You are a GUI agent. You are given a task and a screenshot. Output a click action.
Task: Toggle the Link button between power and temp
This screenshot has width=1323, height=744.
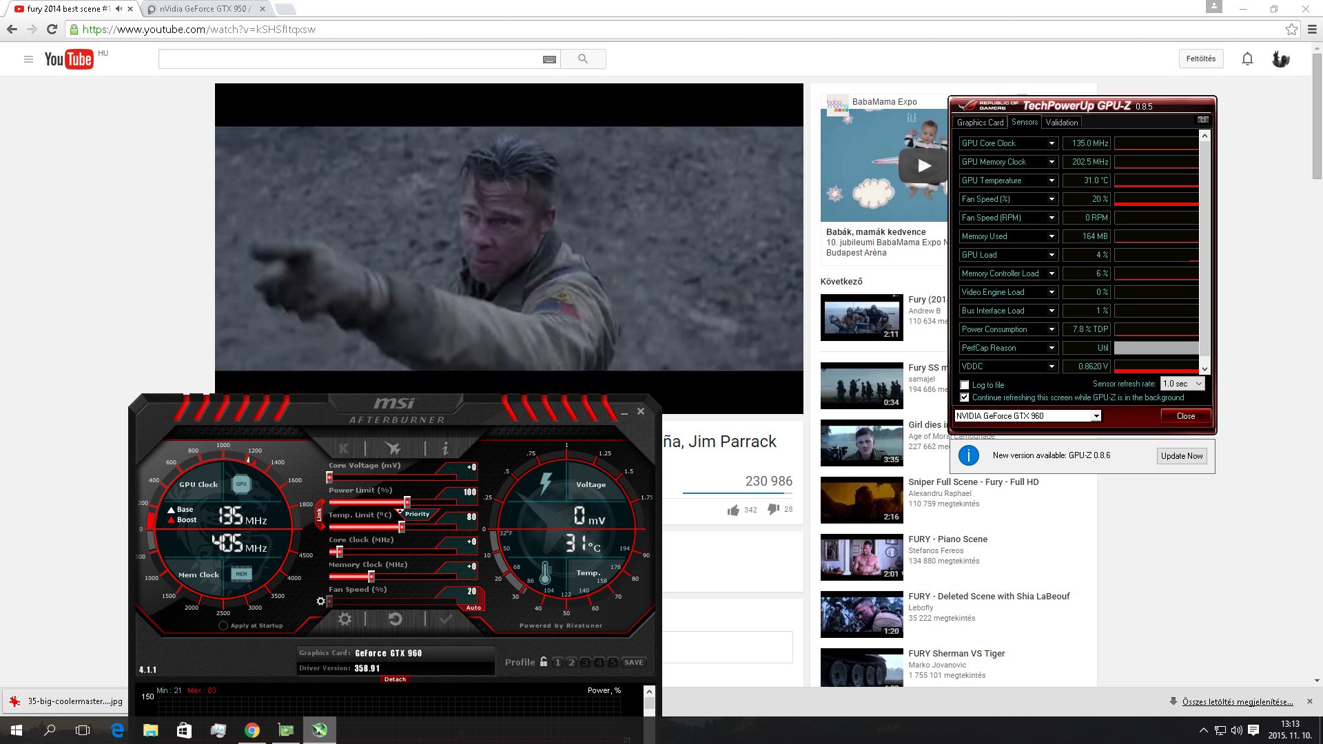(319, 515)
